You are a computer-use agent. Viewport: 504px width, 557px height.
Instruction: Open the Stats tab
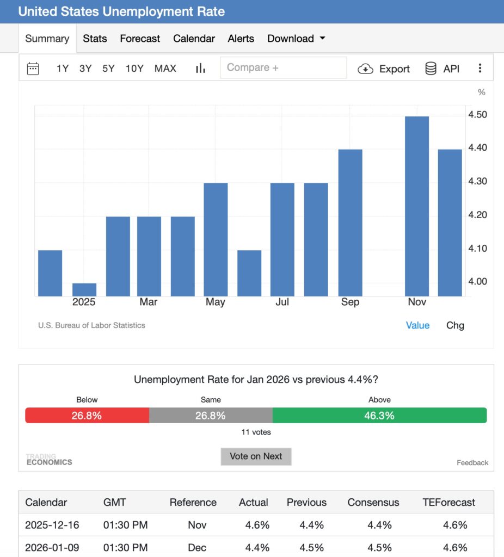[95, 39]
